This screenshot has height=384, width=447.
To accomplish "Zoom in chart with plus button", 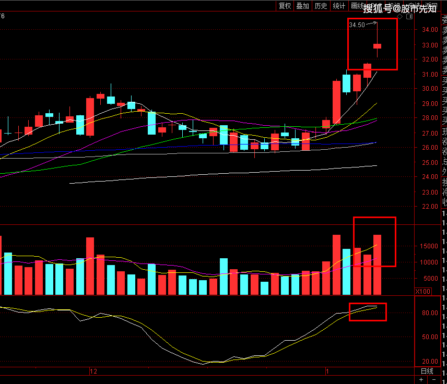I will (421, 379).
